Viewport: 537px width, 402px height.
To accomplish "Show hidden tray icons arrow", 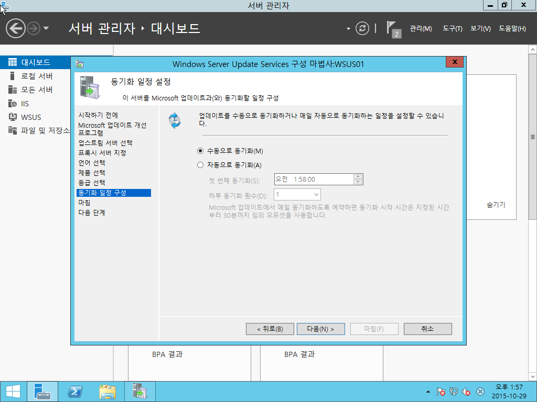I will tap(428, 392).
